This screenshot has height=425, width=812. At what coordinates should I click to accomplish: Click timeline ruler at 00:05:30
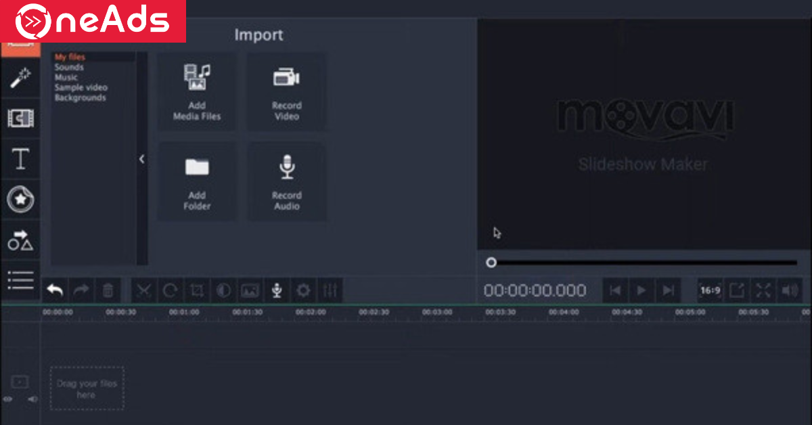753,312
